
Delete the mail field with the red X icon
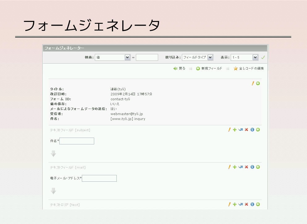tap(246, 167)
